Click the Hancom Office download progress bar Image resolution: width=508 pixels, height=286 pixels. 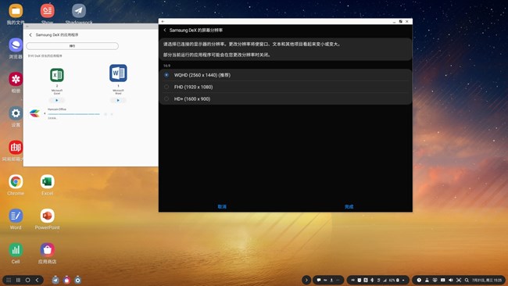coord(74,114)
